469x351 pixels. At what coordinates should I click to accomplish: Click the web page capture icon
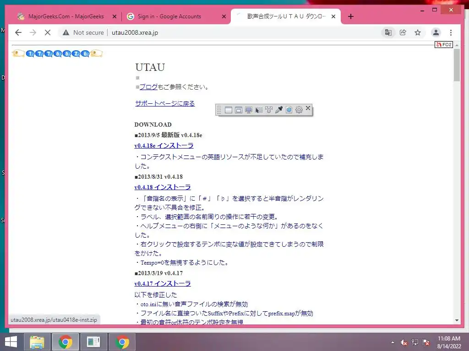(x=289, y=110)
